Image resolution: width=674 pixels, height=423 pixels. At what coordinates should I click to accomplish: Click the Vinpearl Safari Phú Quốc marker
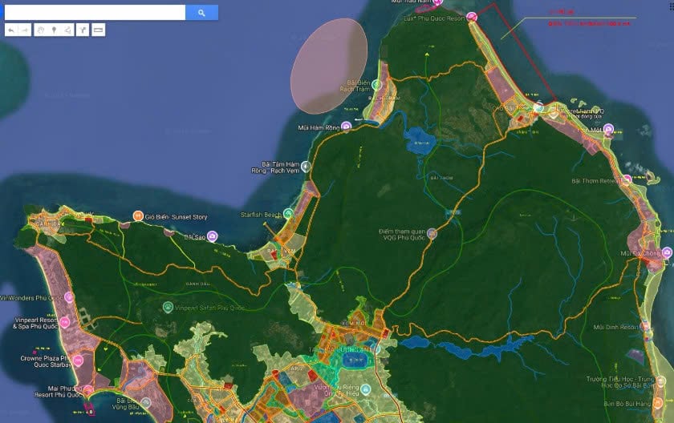point(168,307)
